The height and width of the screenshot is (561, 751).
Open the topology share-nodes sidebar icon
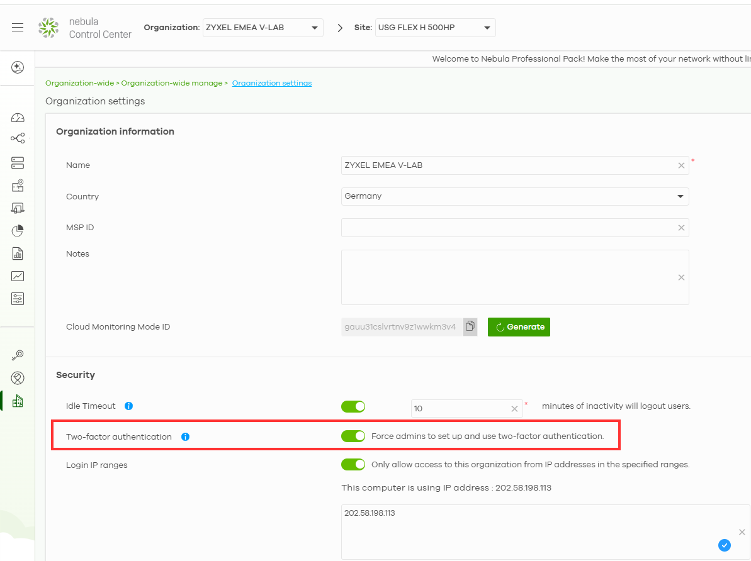(18, 138)
